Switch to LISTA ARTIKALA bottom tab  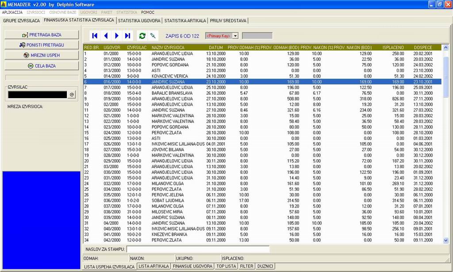(x=154, y=266)
